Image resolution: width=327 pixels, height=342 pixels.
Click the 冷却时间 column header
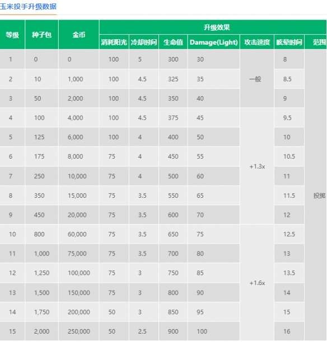point(144,42)
